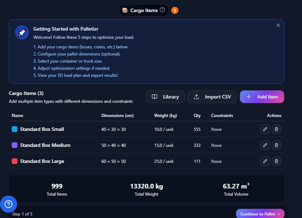302x218 pixels.
Task: Select the Cargo Items step tab
Action: tap(144, 10)
